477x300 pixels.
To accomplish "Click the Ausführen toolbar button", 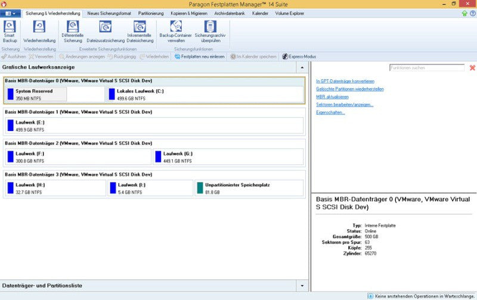I will tap(14, 57).
